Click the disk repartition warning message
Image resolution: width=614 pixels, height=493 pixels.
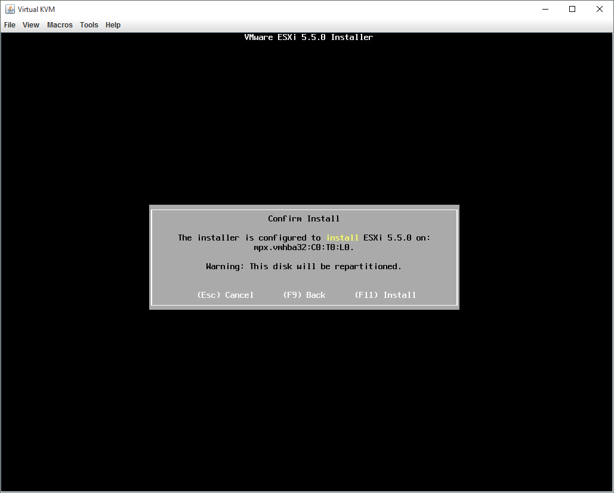[304, 266]
